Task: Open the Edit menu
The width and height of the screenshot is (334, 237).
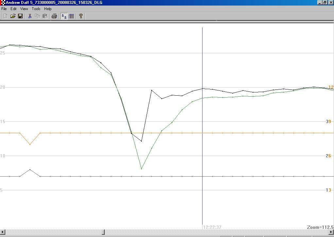Action: point(13,9)
